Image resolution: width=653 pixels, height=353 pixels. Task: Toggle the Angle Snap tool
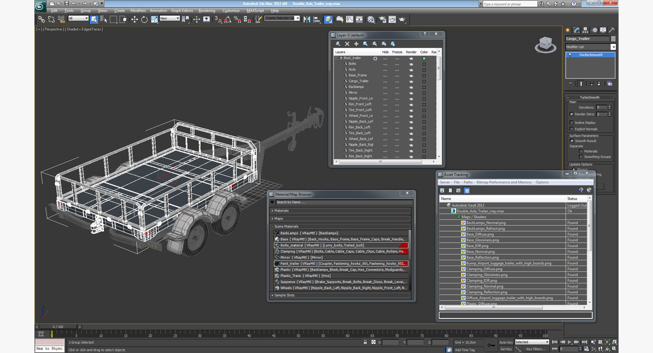[x=228, y=19]
